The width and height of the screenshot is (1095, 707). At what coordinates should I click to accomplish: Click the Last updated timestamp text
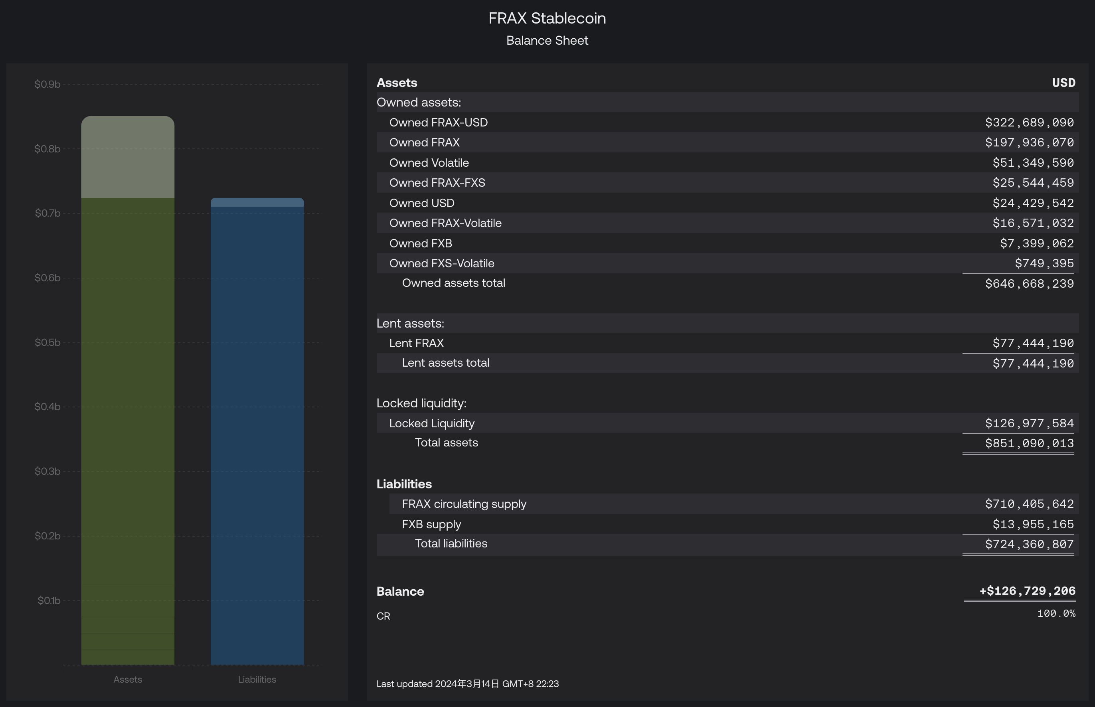tap(467, 684)
